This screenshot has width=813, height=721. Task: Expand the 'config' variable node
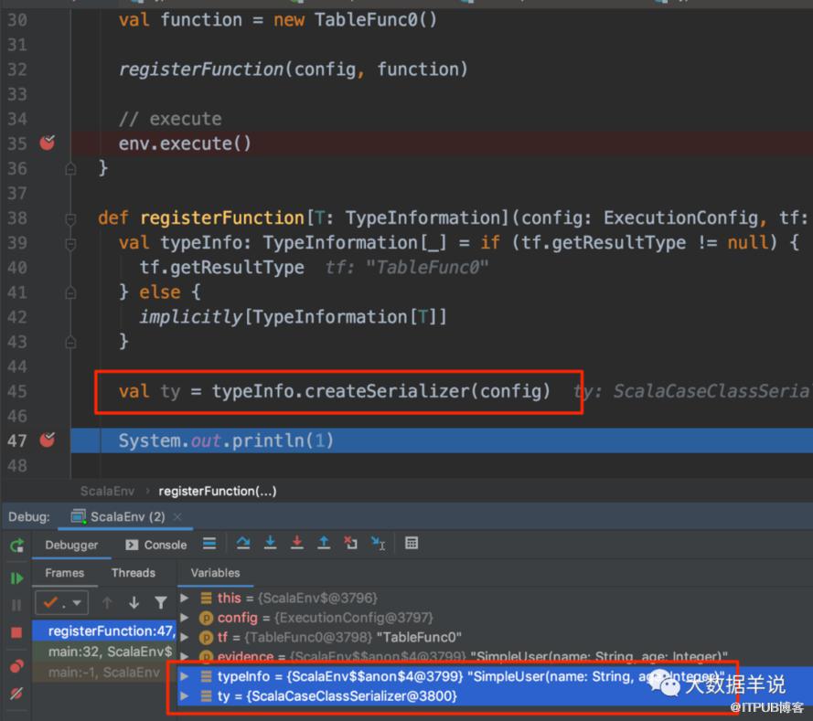click(184, 618)
